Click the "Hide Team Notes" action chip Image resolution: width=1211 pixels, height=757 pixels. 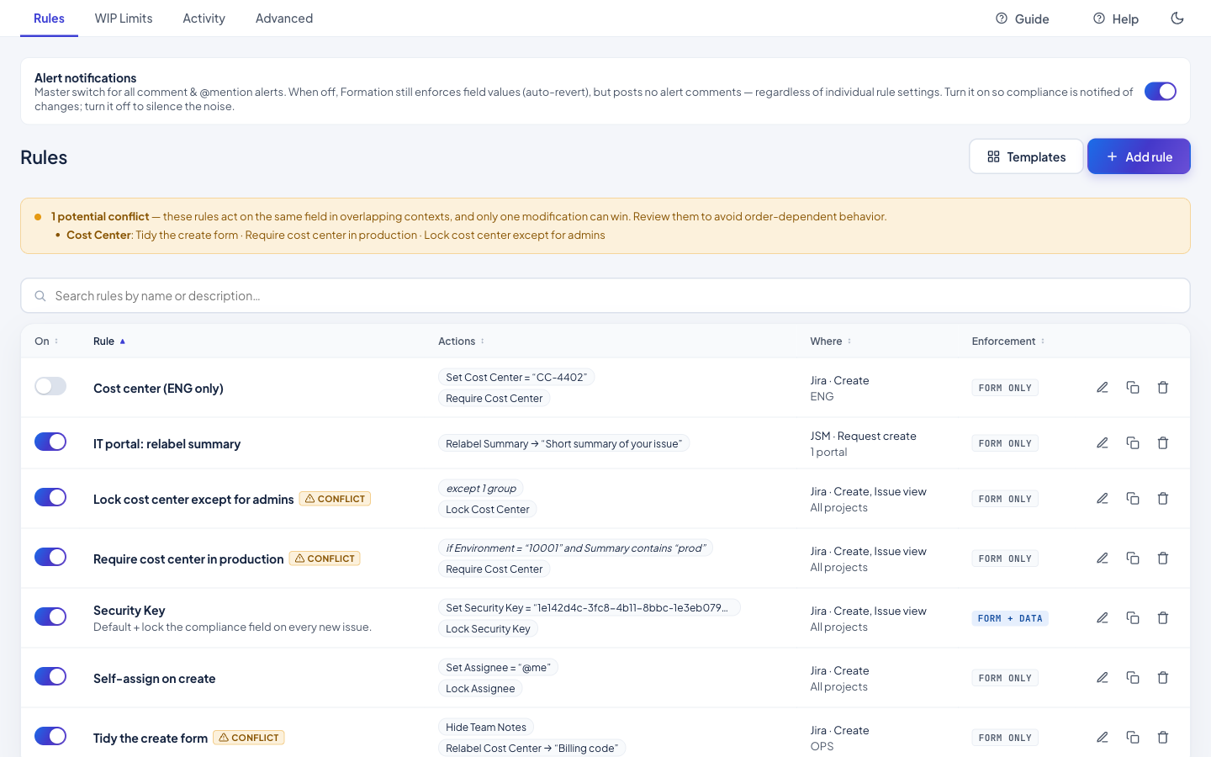(486, 728)
